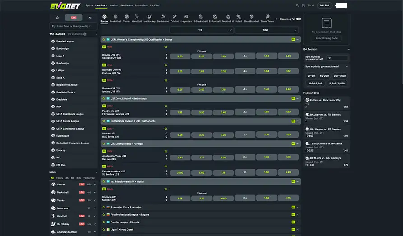Toggle the Streaming switch
This screenshot has height=236, width=403.
298,19
